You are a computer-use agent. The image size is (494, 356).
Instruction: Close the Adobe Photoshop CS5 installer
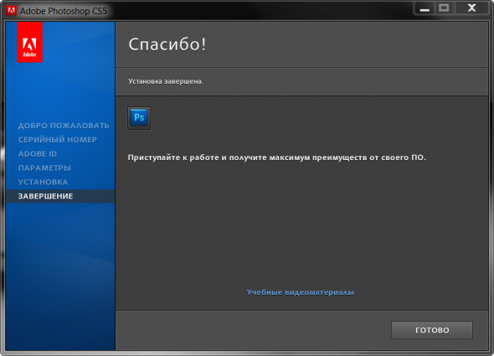coord(471,8)
